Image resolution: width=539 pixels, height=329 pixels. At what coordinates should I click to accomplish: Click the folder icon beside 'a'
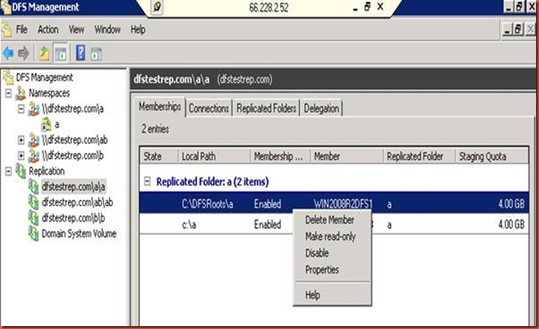[x=46, y=125]
